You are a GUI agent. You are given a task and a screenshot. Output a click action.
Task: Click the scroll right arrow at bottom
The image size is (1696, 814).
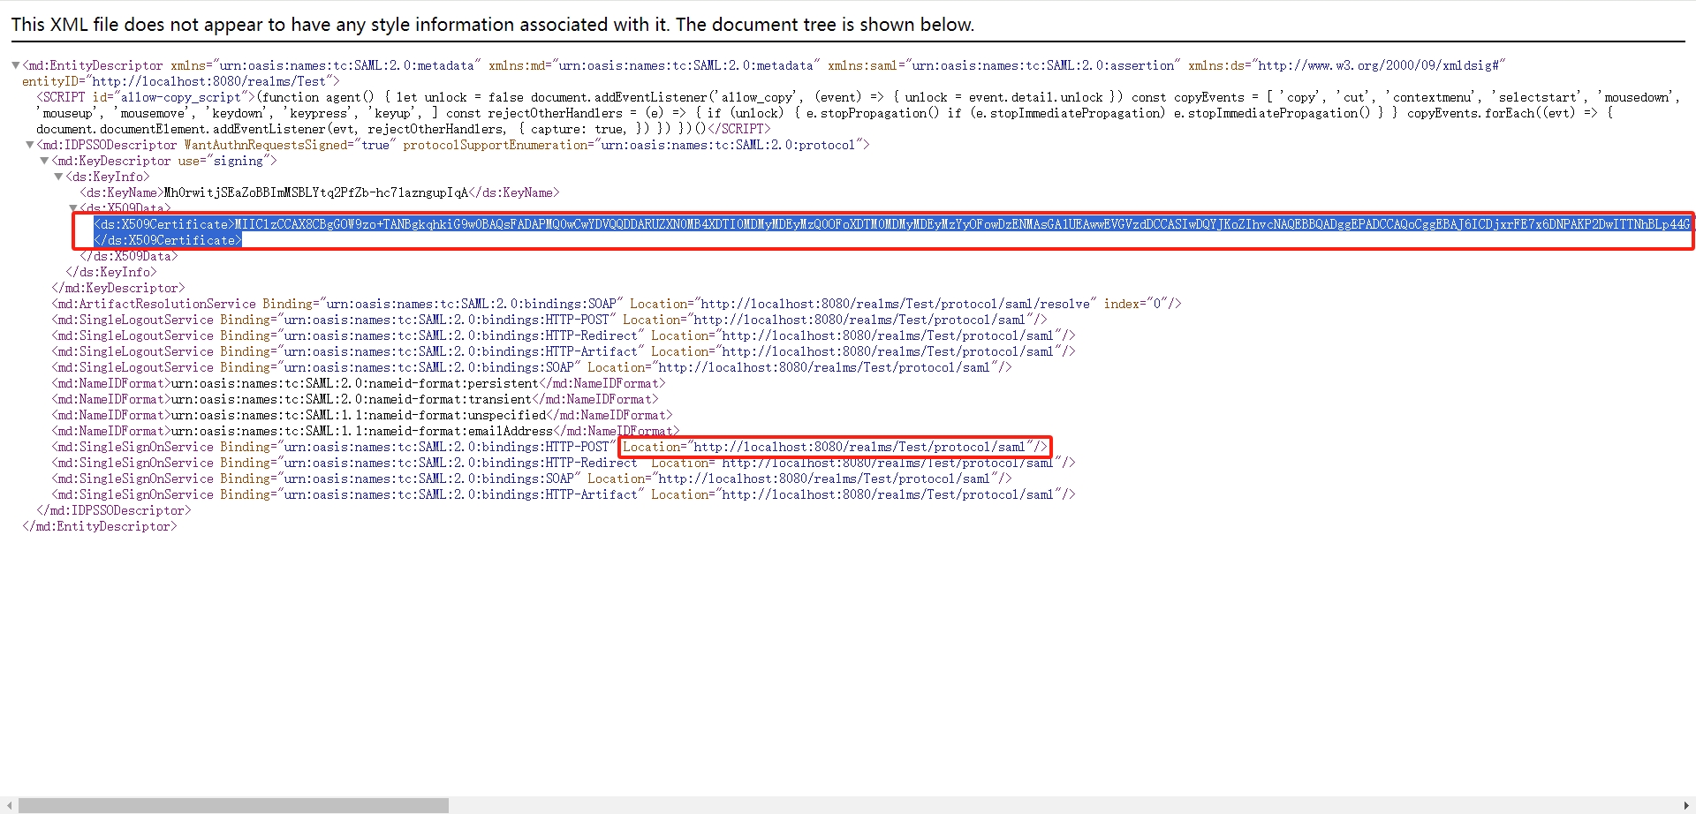pyautogui.click(x=1687, y=805)
